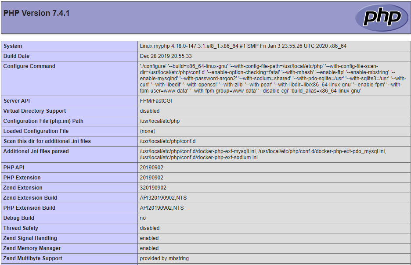
Task: Click the Zend Multibyte Support label
Action: point(33,258)
